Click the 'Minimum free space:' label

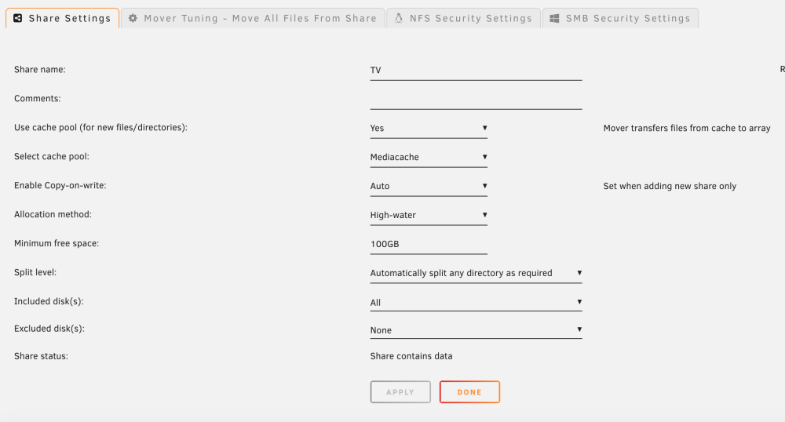[57, 243]
